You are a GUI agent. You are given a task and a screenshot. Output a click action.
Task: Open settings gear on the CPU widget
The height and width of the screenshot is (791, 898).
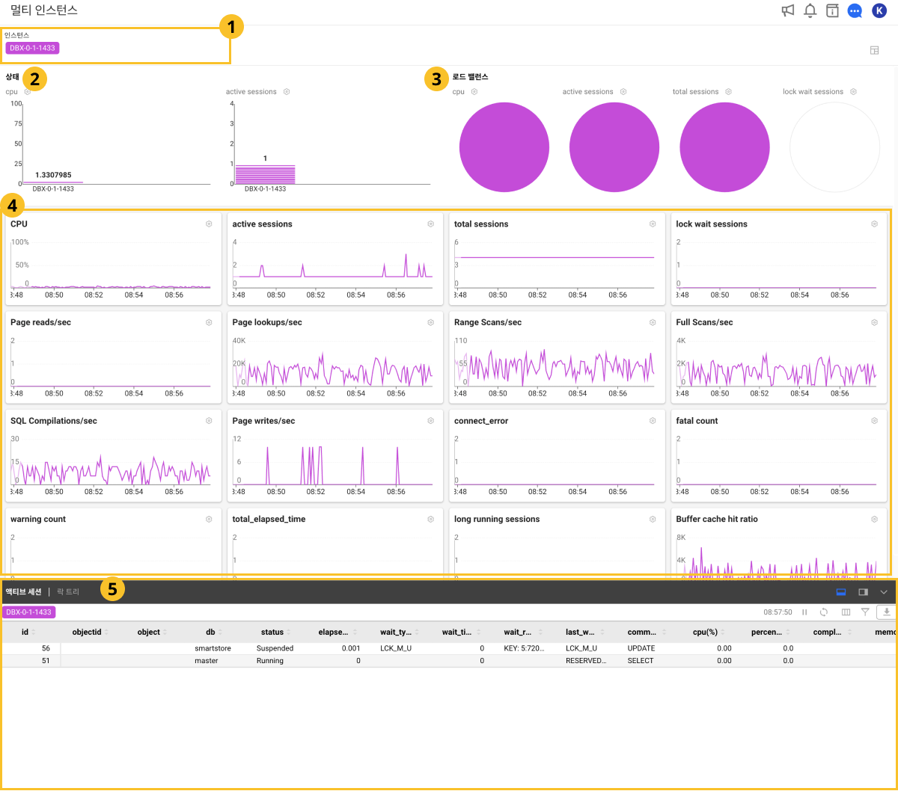click(209, 224)
